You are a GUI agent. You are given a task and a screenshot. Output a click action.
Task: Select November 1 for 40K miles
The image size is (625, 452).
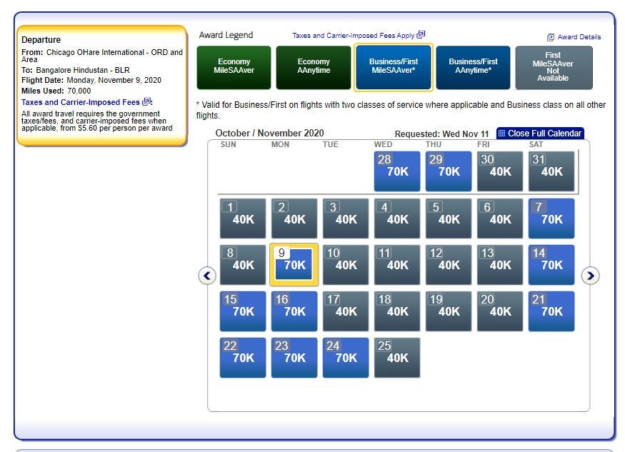(243, 219)
